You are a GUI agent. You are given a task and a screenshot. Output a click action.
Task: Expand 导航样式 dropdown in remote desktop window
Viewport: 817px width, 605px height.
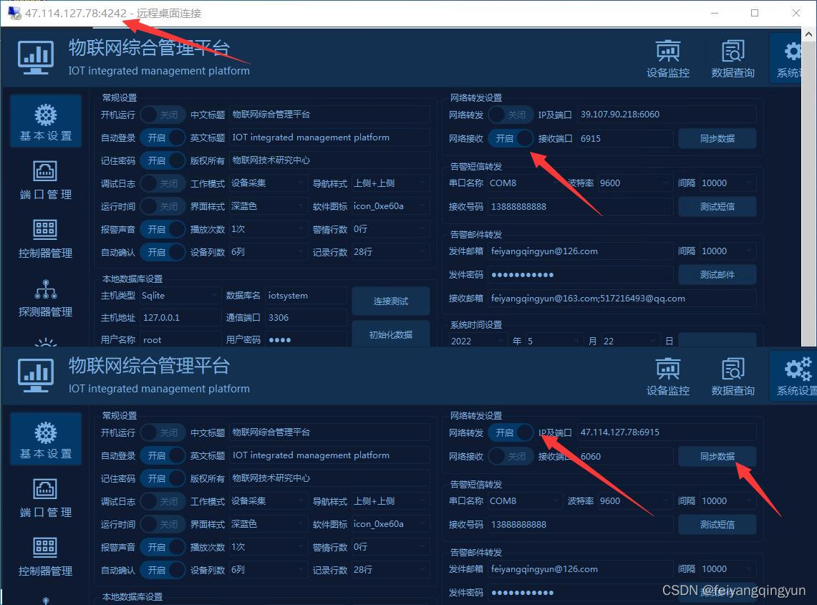point(390,183)
